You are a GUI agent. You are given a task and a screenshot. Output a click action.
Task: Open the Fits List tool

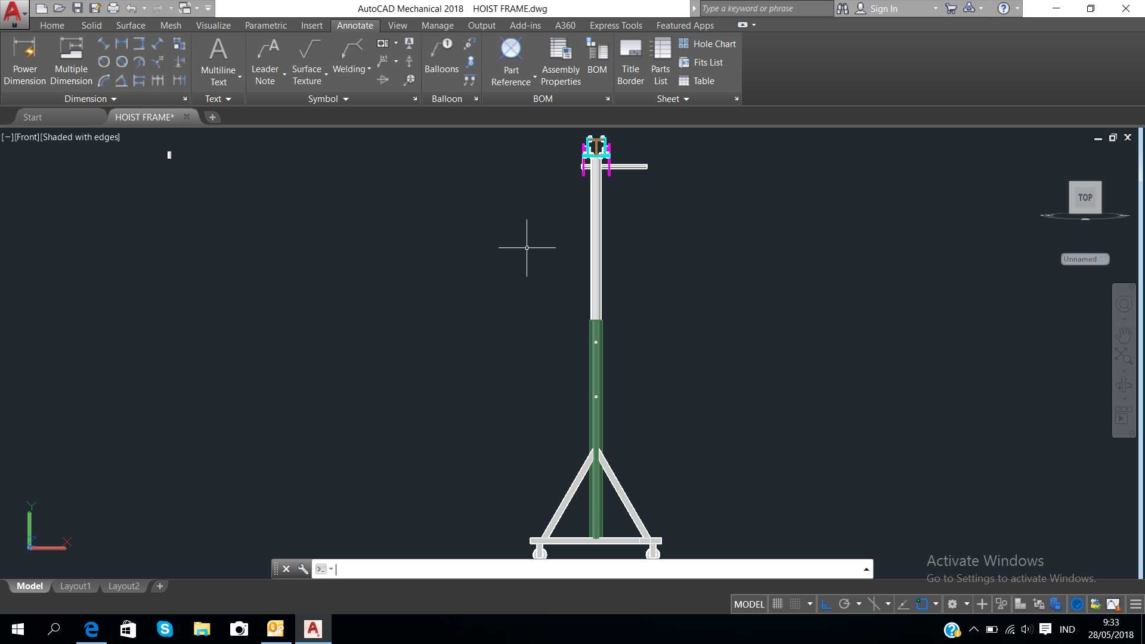[x=701, y=62]
